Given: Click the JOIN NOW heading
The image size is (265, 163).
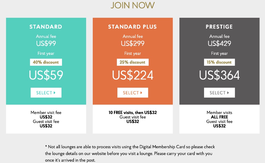Looking at the screenshot, I should [132, 5].
